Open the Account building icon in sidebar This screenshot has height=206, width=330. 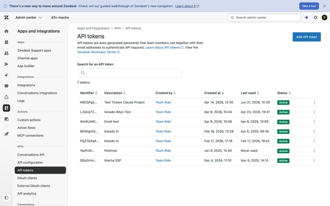coord(7,42)
